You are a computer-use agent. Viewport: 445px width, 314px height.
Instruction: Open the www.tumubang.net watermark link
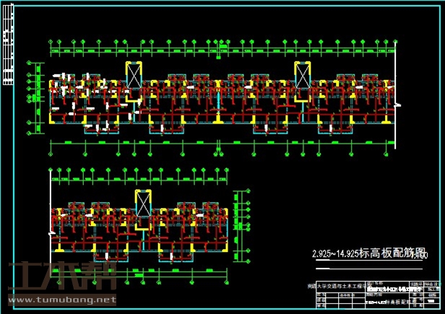point(61,299)
